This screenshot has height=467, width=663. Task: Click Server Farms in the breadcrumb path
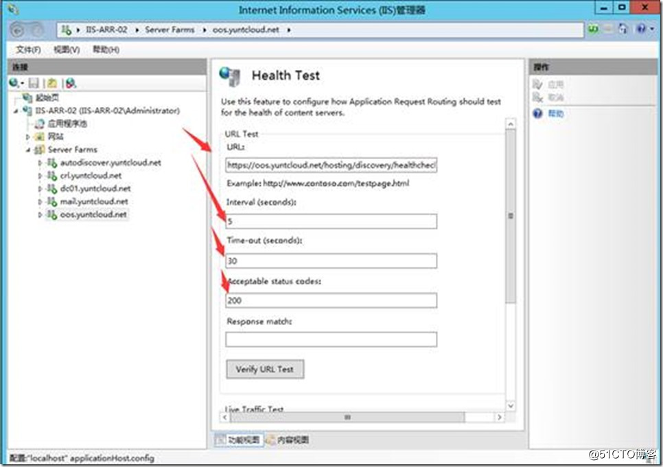pyautogui.click(x=170, y=29)
